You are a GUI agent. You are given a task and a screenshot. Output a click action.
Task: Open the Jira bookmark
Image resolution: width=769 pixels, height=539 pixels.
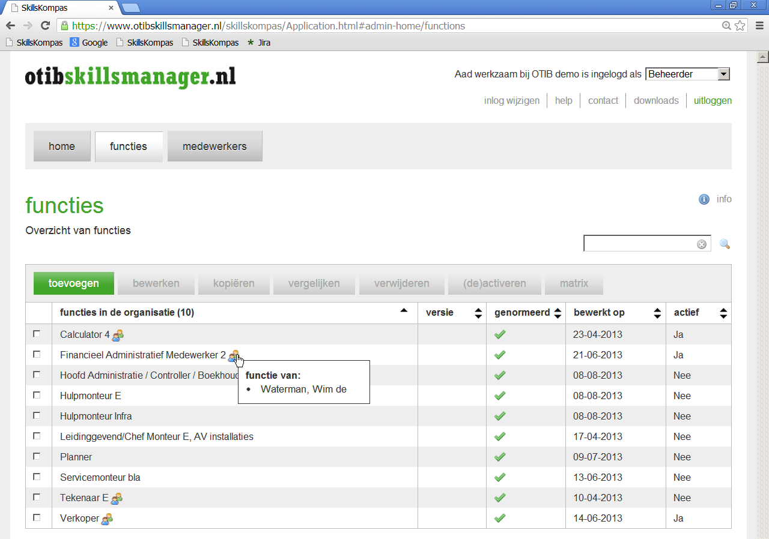(x=259, y=43)
